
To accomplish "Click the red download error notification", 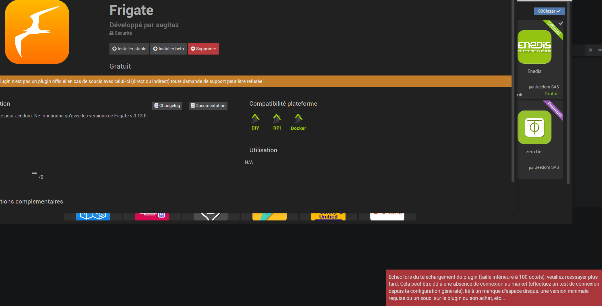I will (x=494, y=288).
